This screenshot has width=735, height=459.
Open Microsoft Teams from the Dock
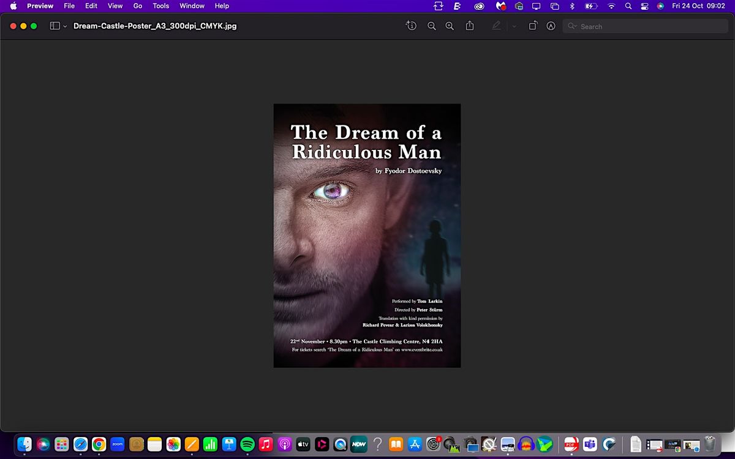point(589,445)
